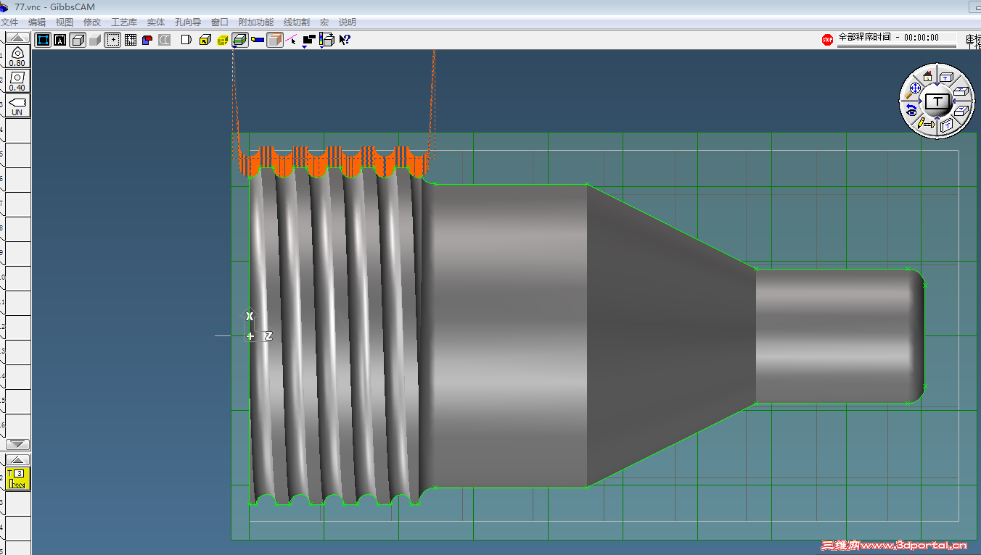981x555 pixels.
Task: Click the Z axis origin label
Action: (x=268, y=336)
